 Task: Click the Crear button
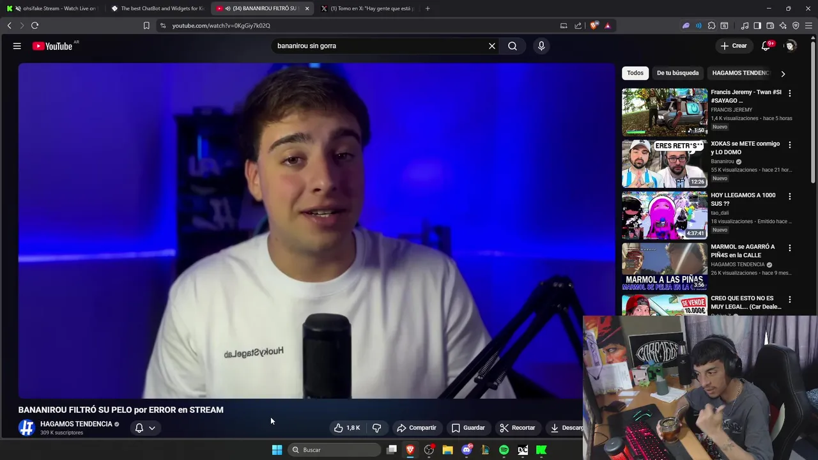click(x=734, y=46)
